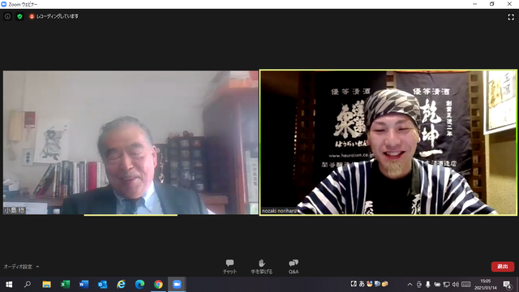This screenshot has width=519, height=292.
Task: Open the Windows Start menu
Action: (9, 285)
